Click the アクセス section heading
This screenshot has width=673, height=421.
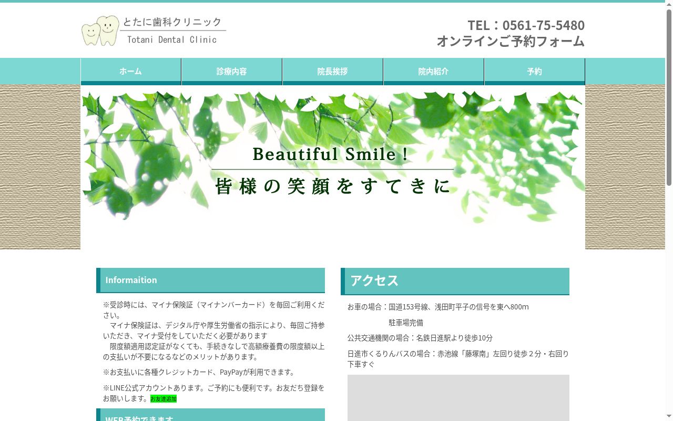tap(455, 281)
